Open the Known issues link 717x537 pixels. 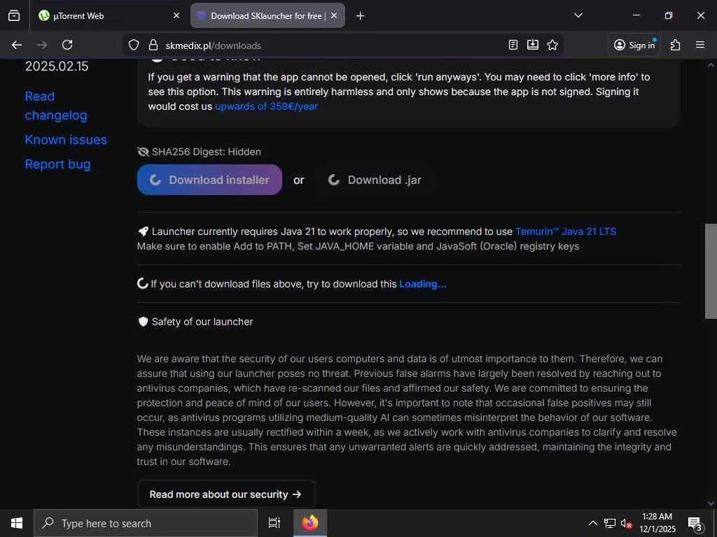pos(66,140)
